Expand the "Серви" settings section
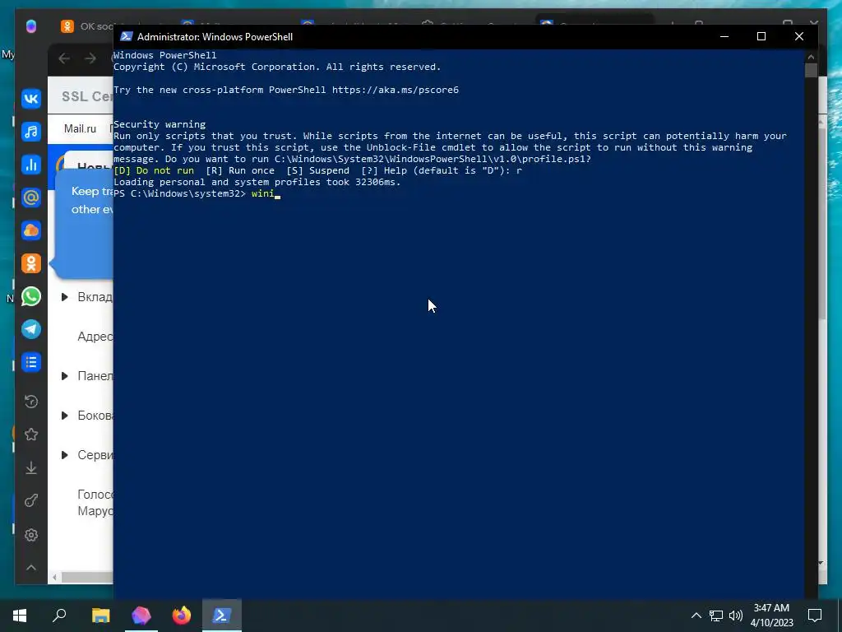 pos(64,454)
